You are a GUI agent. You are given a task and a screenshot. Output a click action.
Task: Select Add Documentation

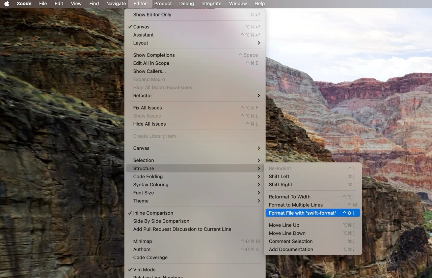point(291,249)
